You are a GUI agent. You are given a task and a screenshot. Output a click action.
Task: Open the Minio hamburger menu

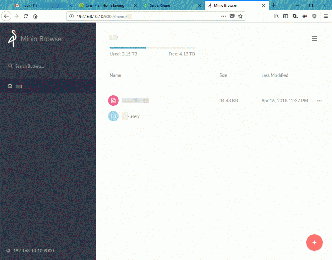314,38
